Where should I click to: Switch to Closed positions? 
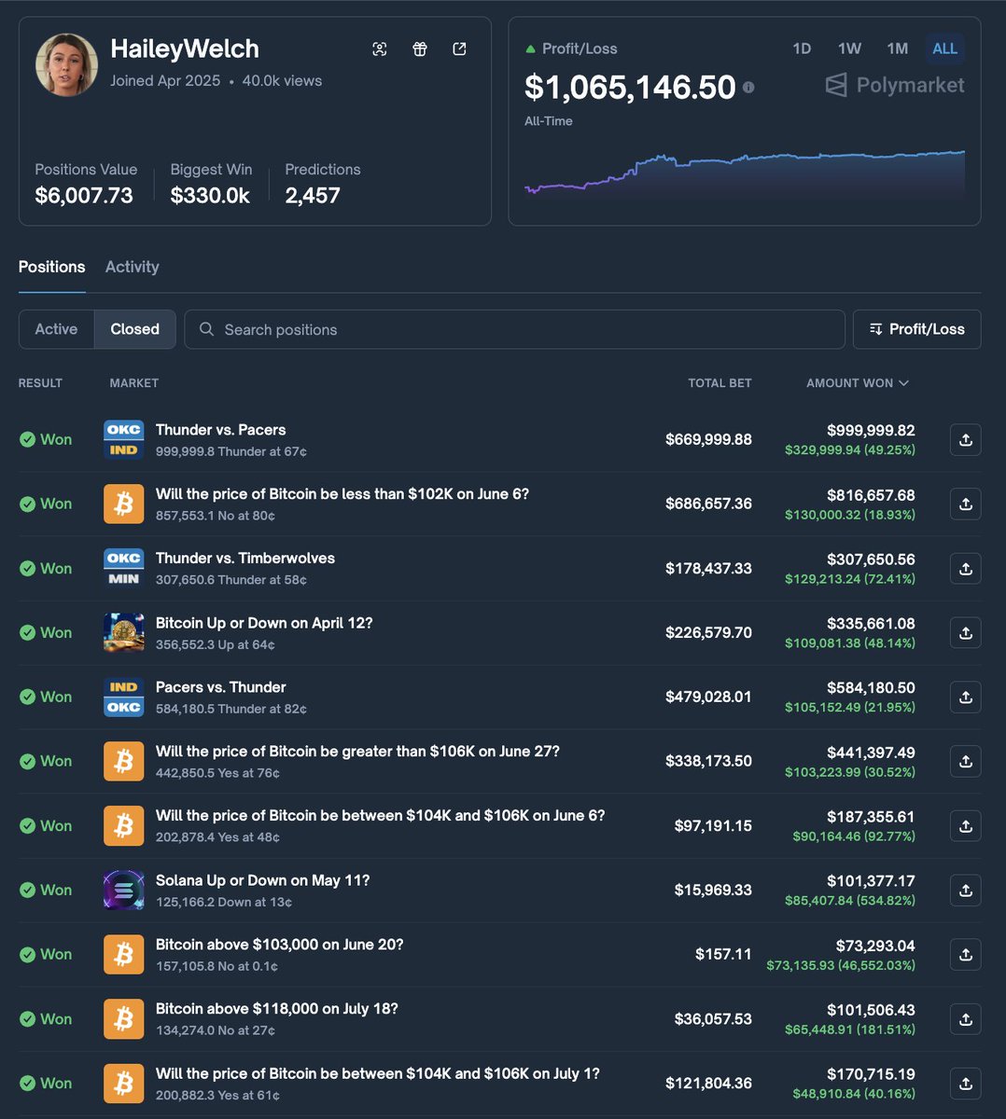(x=134, y=329)
